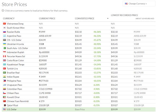Click the sort arrow next to Converted Price

107,19
